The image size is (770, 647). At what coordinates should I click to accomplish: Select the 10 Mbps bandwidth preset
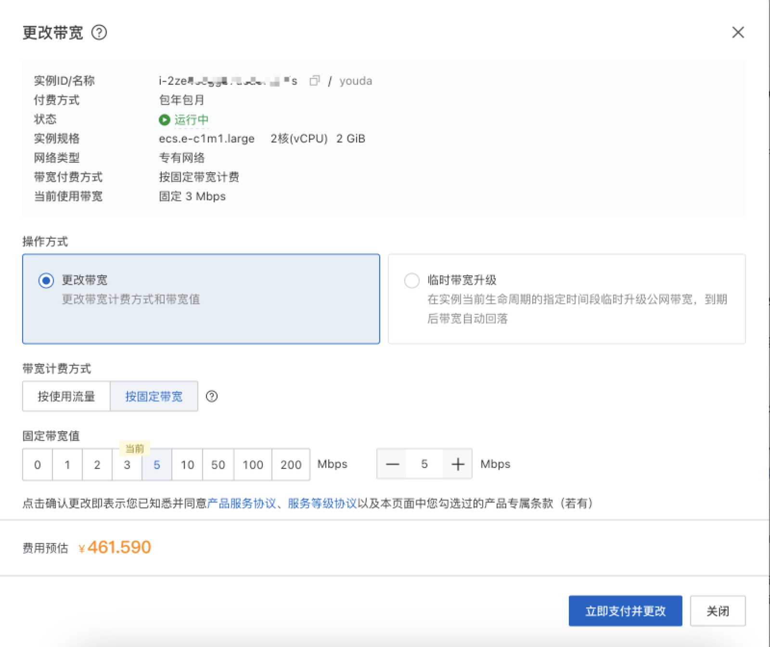tap(187, 465)
